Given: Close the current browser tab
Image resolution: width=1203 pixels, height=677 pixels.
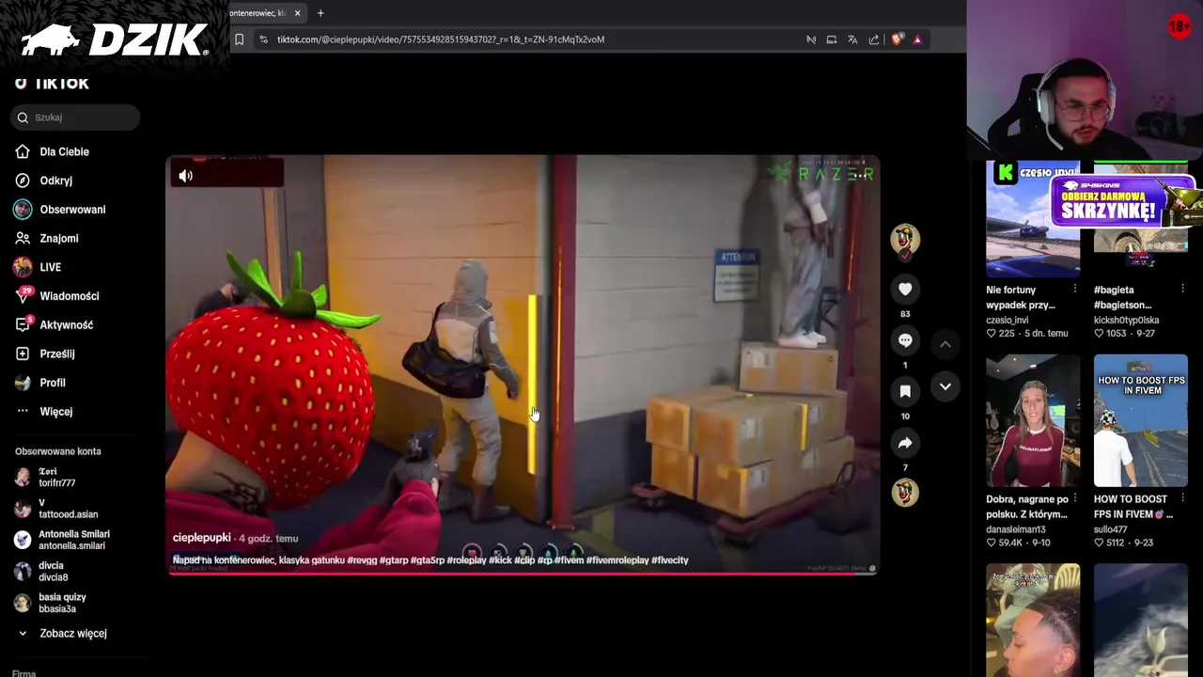Looking at the screenshot, I should [x=297, y=13].
